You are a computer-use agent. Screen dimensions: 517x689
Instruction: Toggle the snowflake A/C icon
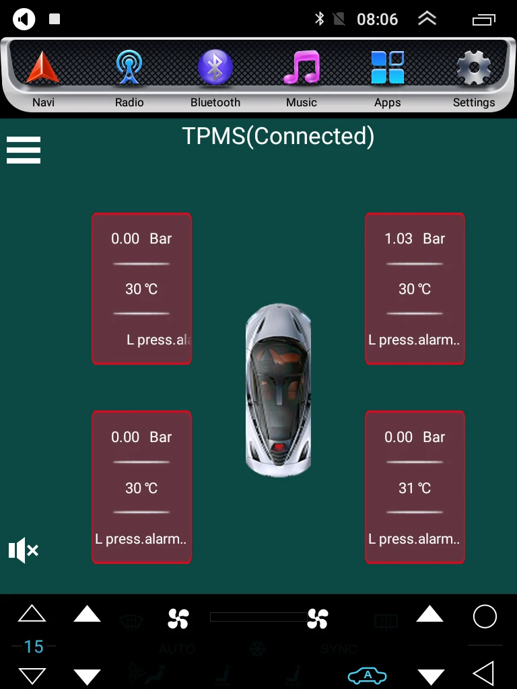pyautogui.click(x=258, y=649)
